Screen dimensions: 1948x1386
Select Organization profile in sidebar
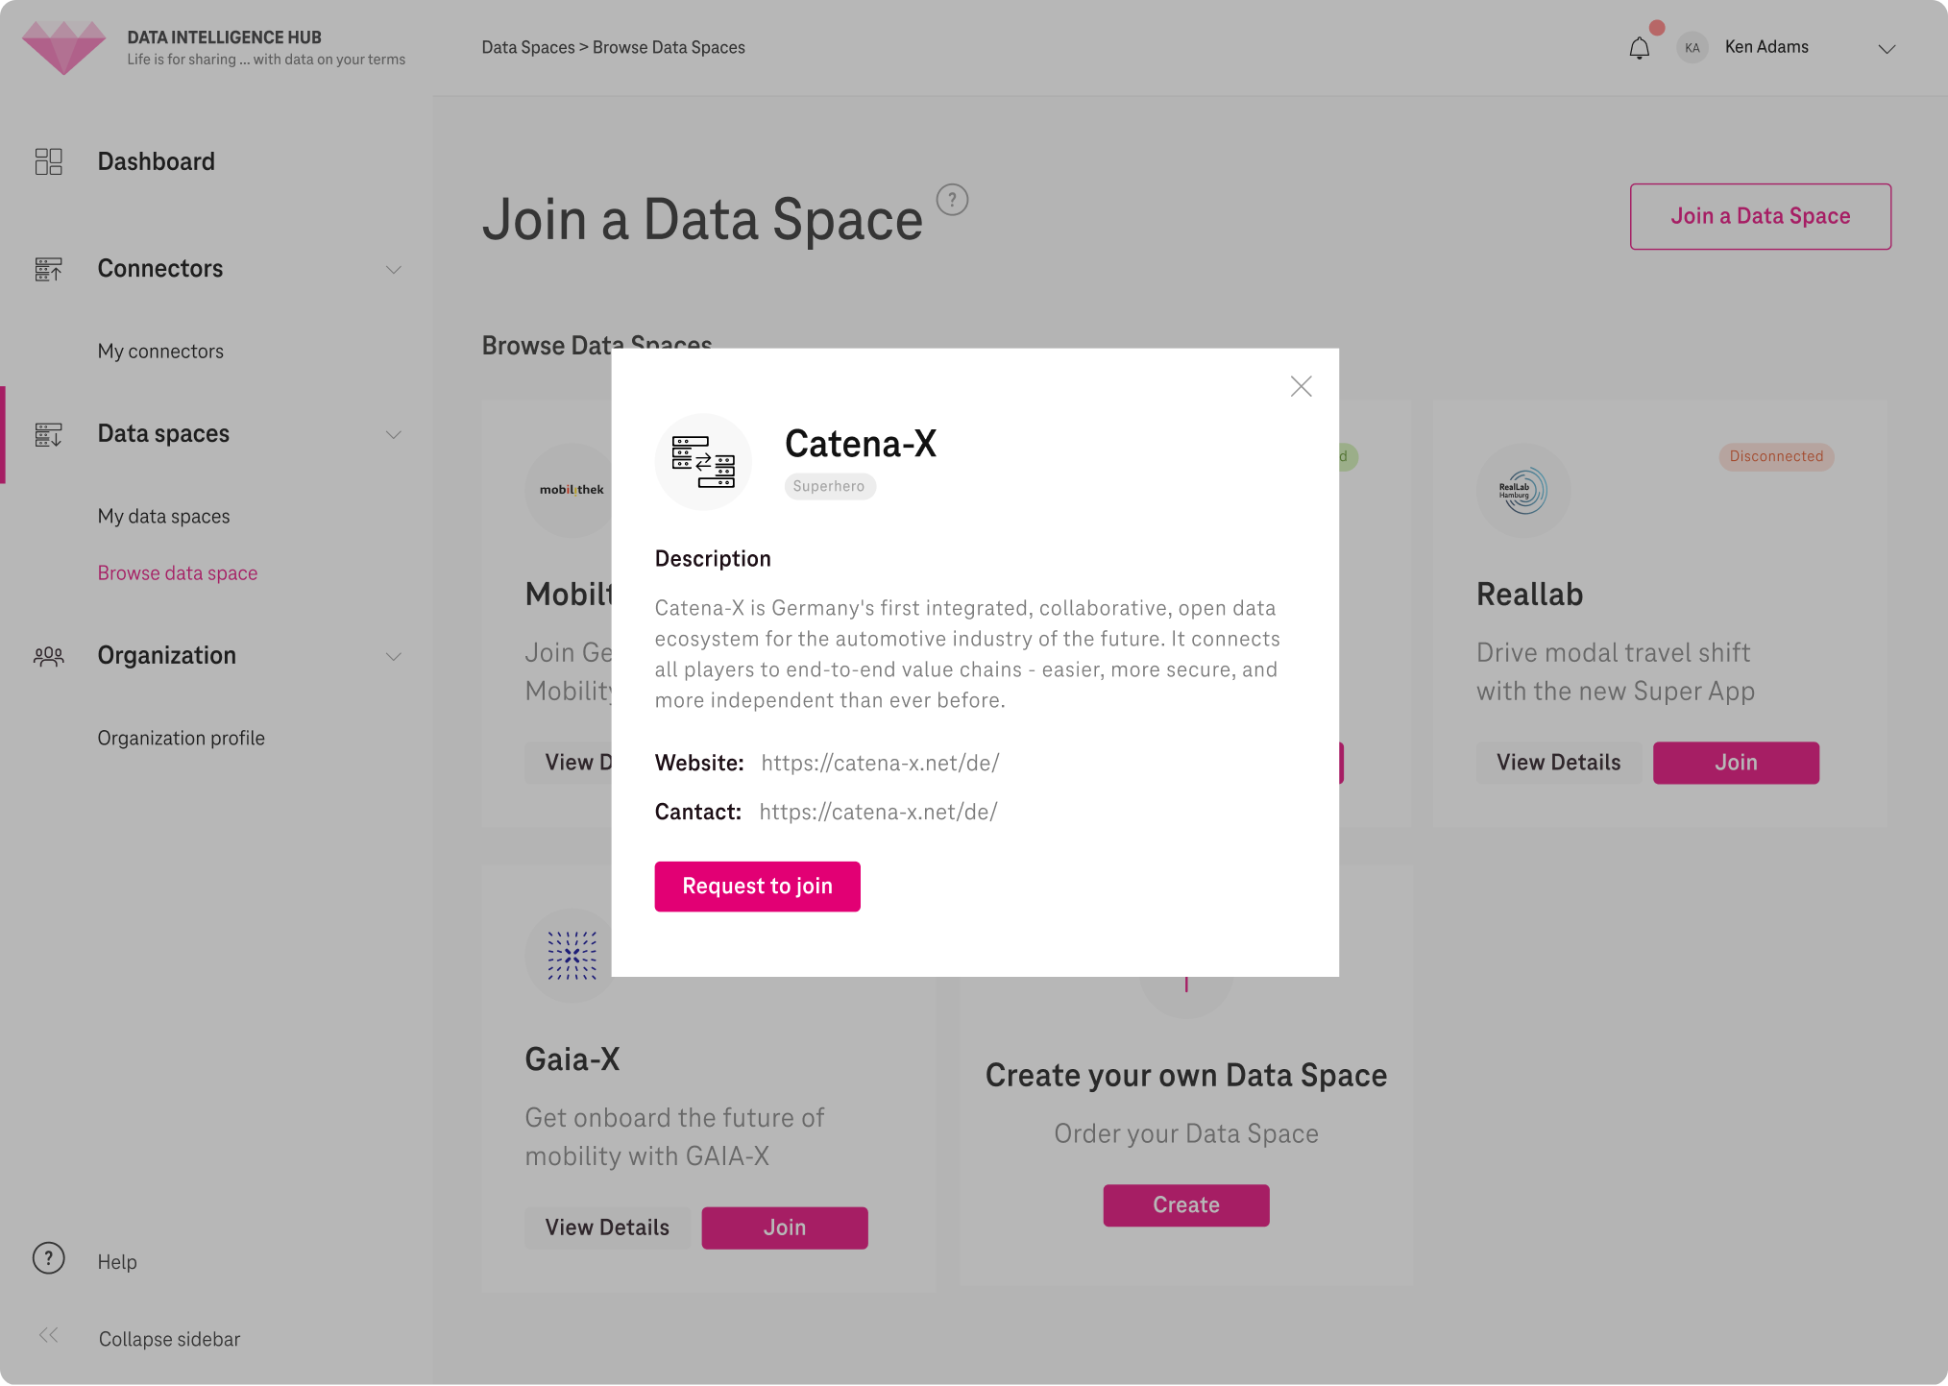pyautogui.click(x=181, y=738)
